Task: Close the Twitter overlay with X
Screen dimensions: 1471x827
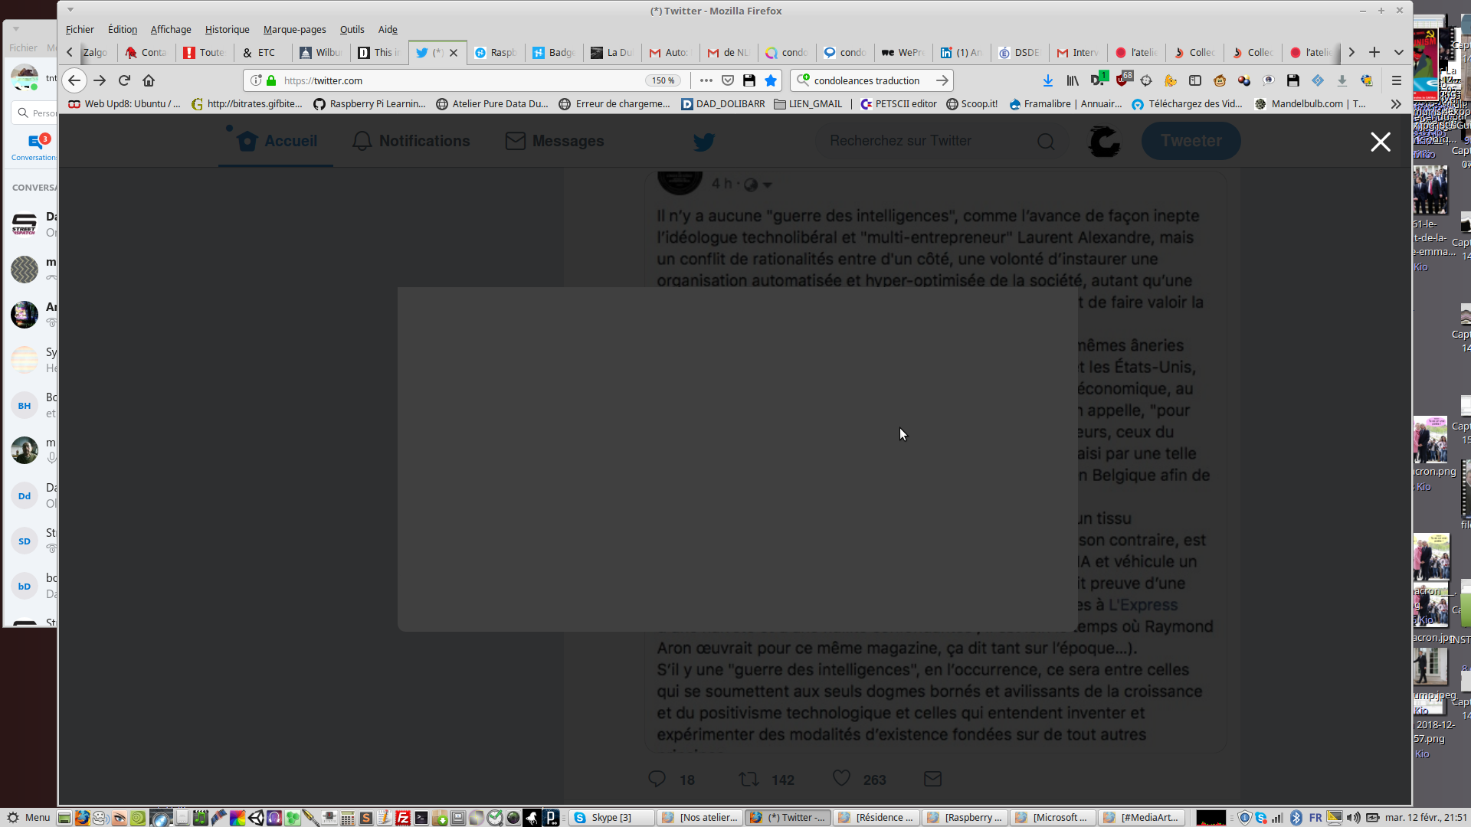Action: click(1380, 142)
